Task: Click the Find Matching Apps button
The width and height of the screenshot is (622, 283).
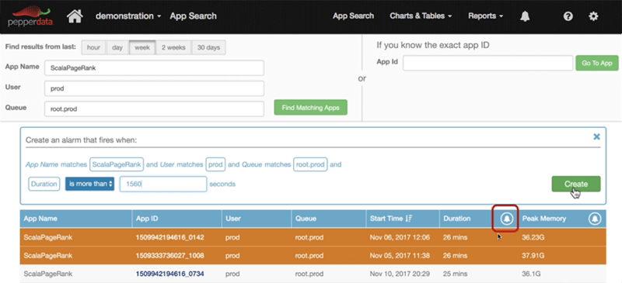Action: 310,107
